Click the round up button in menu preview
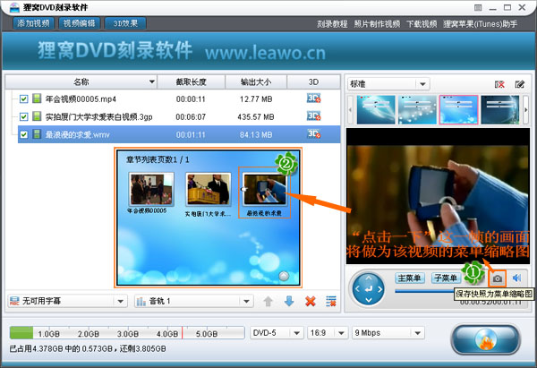537x368 pixels. (x=284, y=276)
